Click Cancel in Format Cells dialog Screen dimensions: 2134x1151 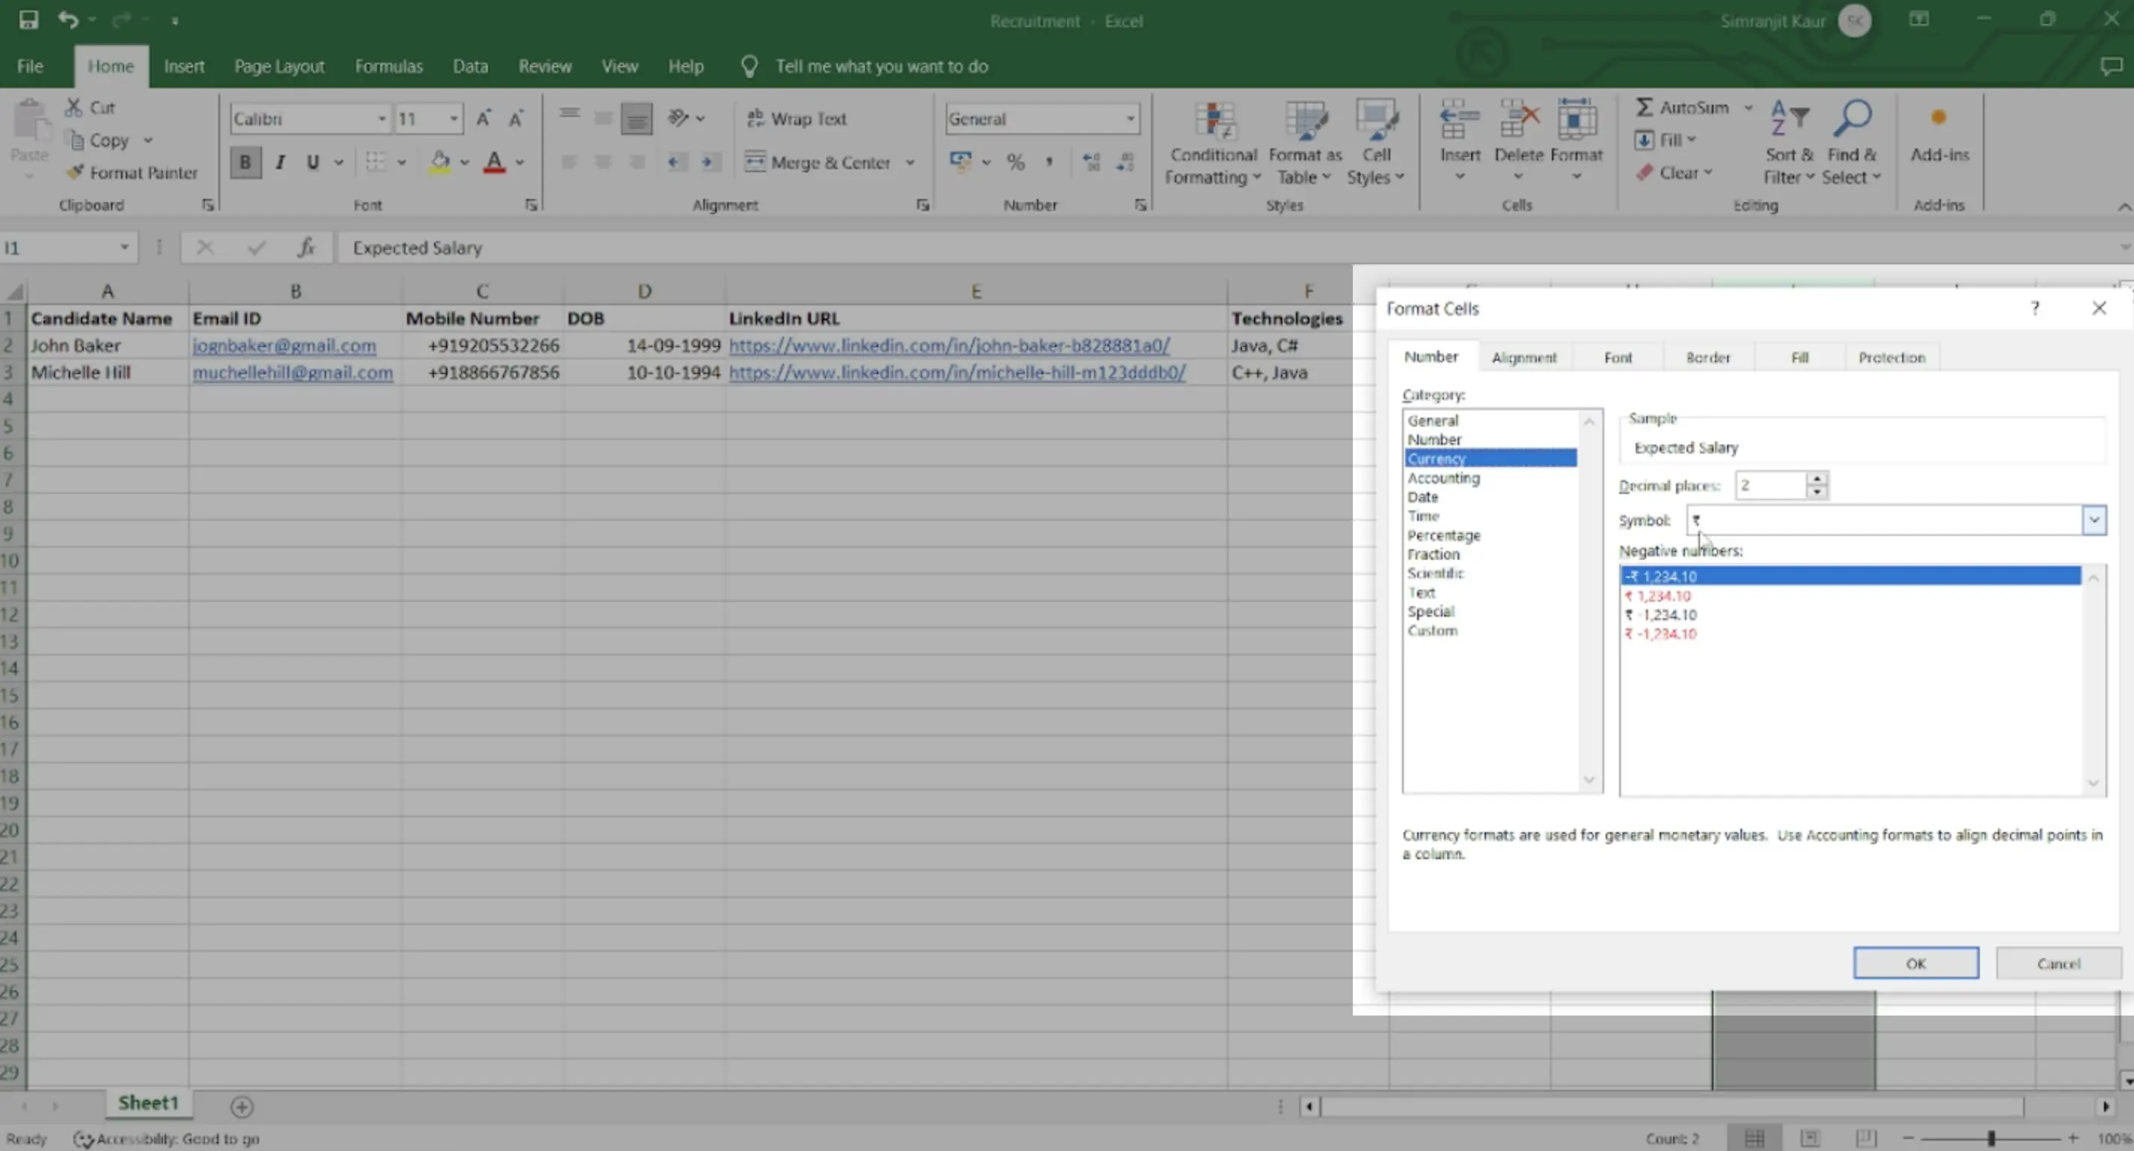[x=2058, y=963]
